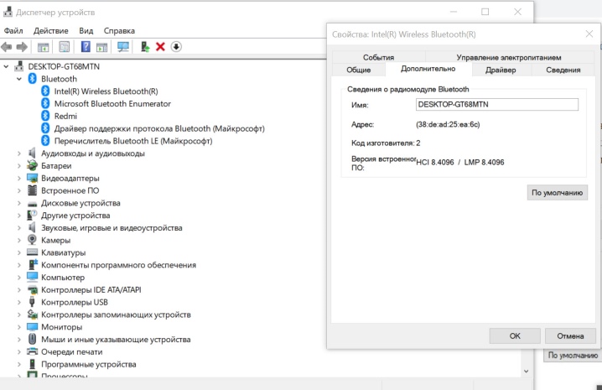602x390 pixels.
Task: Click the Update driver toolbar icon
Action: [145, 47]
